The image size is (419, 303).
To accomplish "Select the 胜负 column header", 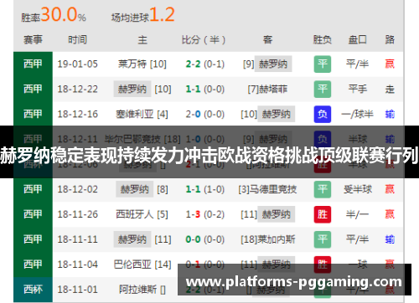I will pyautogui.click(x=323, y=39).
